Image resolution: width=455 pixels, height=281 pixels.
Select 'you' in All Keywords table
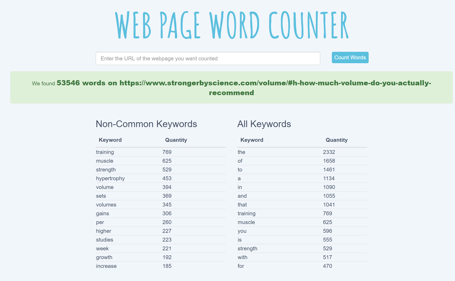[242, 231]
